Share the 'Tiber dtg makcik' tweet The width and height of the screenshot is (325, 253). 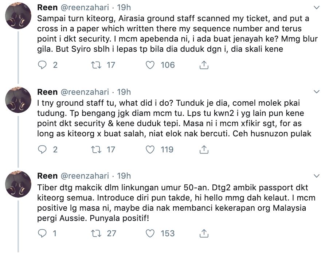click(204, 234)
